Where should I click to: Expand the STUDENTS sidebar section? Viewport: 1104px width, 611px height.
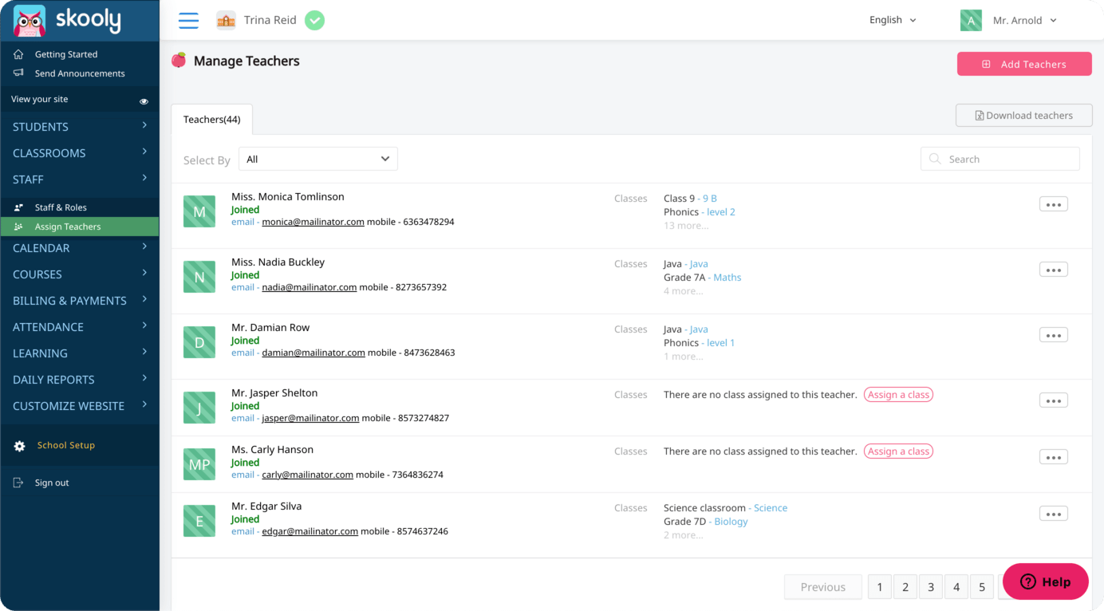tap(80, 127)
